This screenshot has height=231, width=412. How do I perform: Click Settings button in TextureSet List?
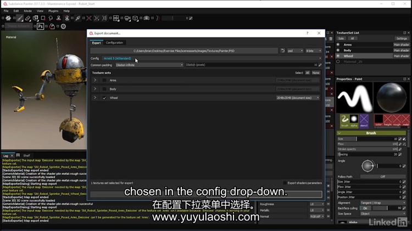(402, 38)
